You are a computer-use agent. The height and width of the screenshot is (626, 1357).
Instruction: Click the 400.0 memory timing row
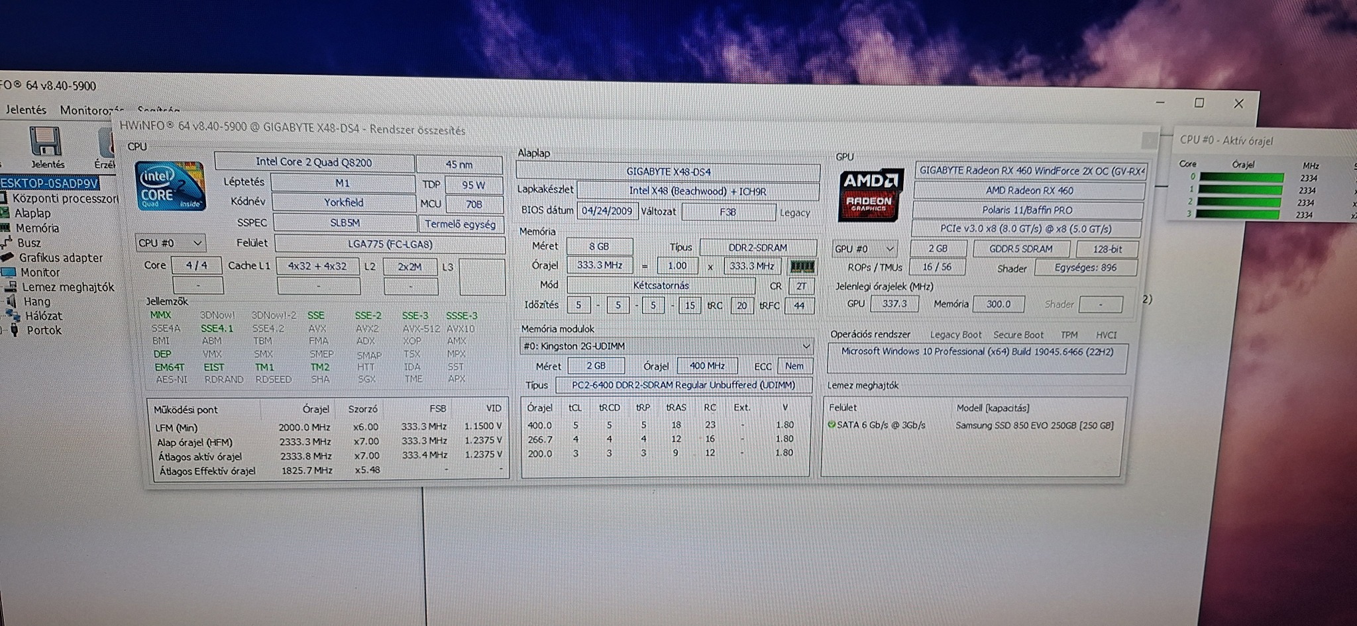pyautogui.click(x=665, y=425)
